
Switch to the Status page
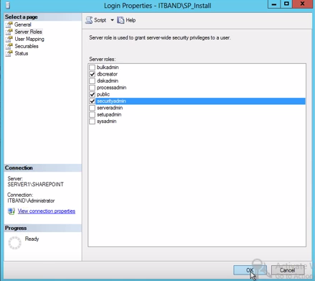pyautogui.click(x=22, y=53)
